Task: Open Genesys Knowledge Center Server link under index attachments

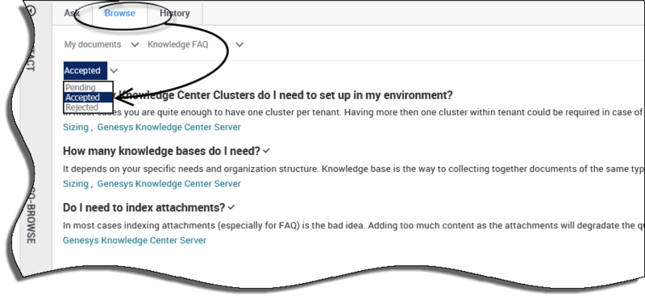Action: [135, 240]
